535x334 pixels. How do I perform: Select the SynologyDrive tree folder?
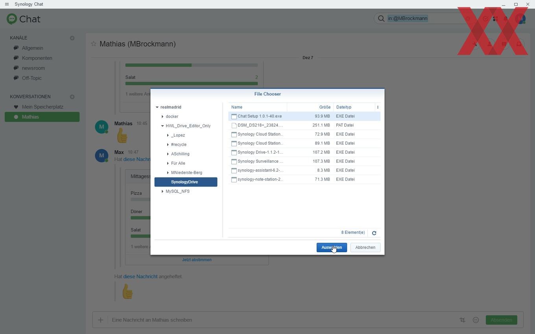click(186, 182)
